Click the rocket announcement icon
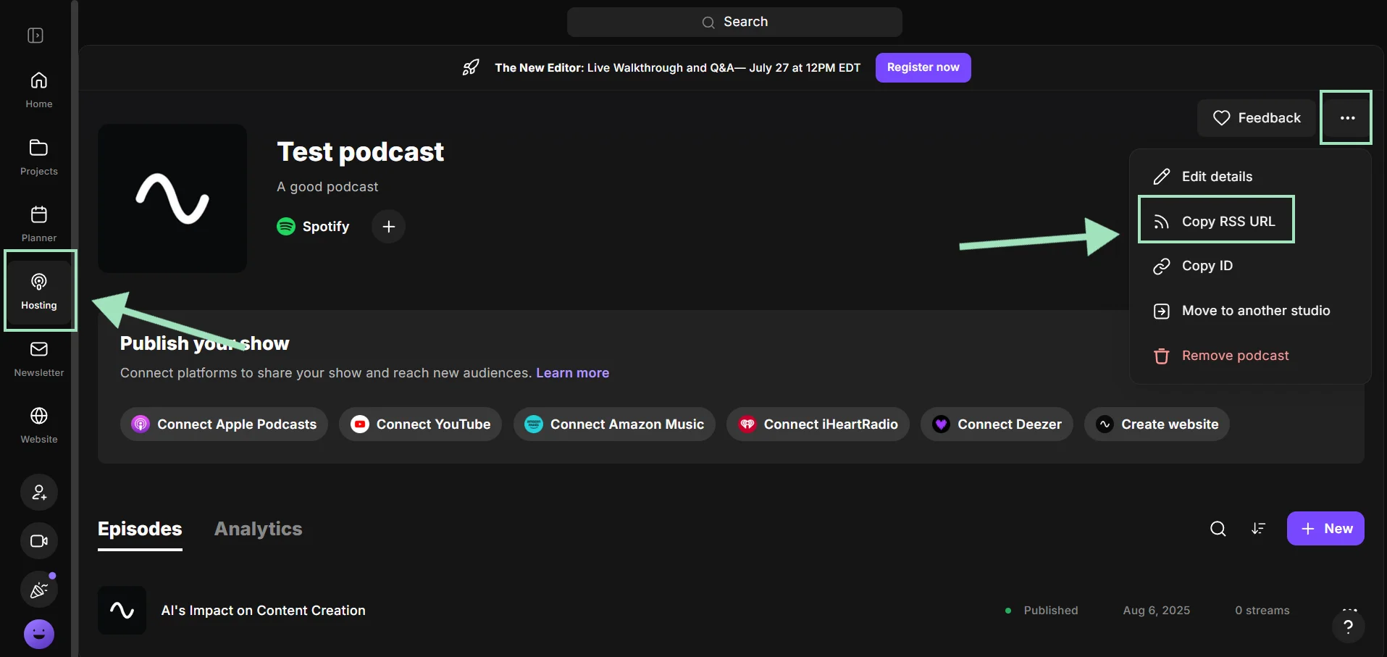 (x=471, y=67)
